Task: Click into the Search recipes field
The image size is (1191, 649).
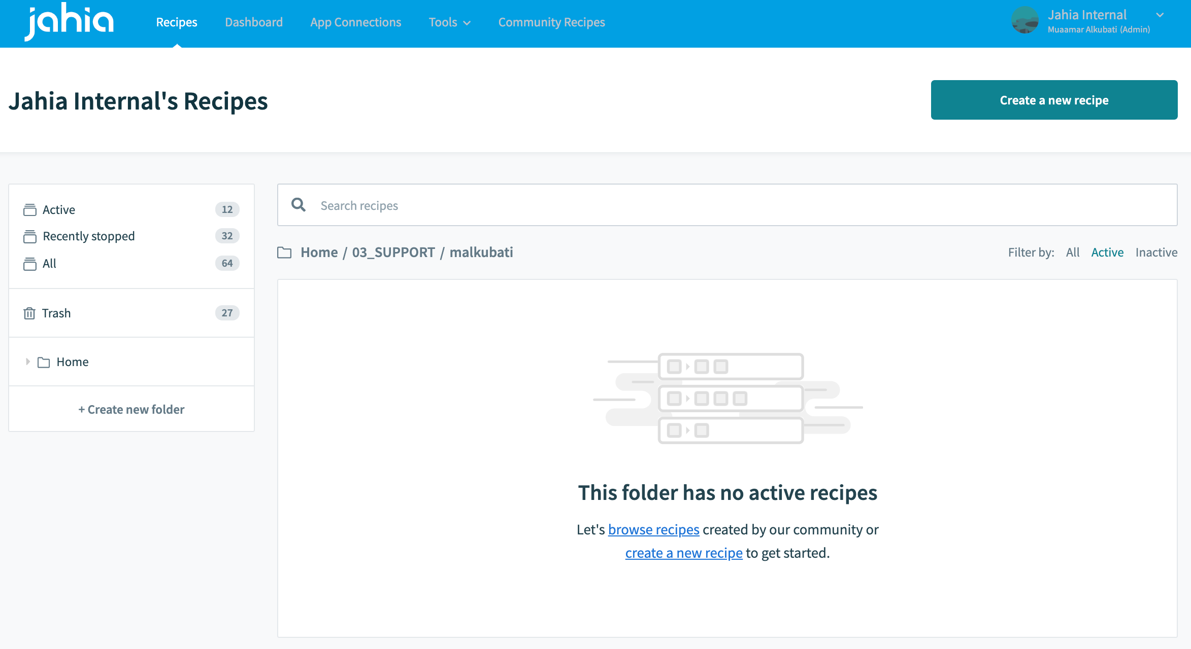Action: click(727, 205)
